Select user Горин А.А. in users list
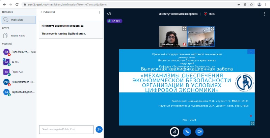Screen dimensions: 270x138 coord(17,72)
